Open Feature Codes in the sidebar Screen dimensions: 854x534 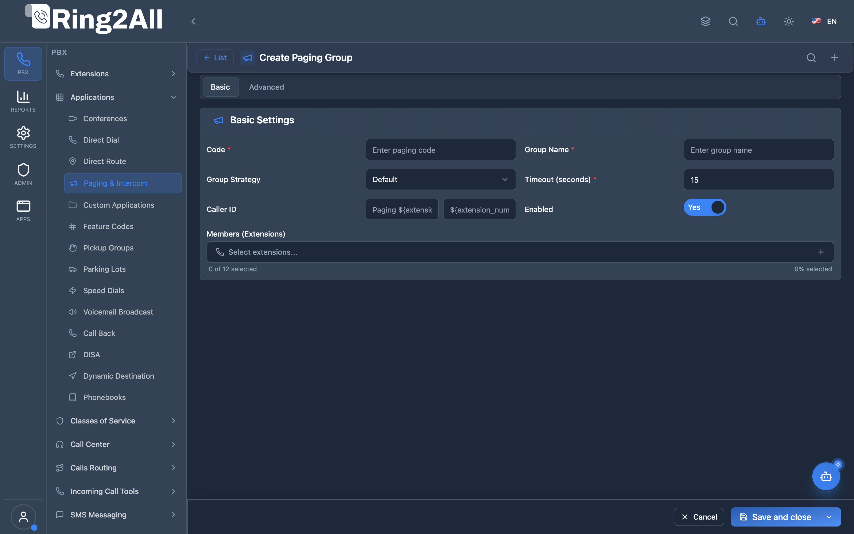coord(122,226)
